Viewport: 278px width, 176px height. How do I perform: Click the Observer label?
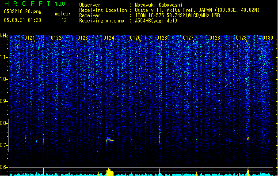90,5
